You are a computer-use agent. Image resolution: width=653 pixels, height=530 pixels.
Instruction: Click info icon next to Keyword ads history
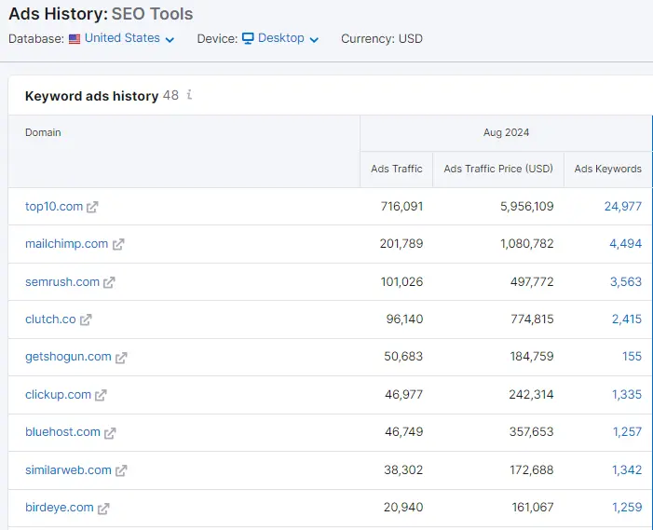[189, 95]
